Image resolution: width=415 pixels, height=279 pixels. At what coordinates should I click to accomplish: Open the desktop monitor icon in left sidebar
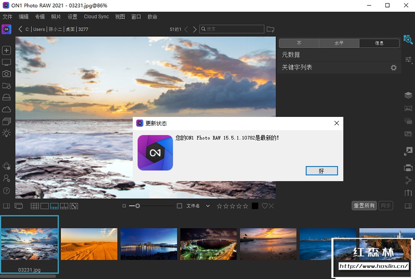pyautogui.click(x=6, y=62)
